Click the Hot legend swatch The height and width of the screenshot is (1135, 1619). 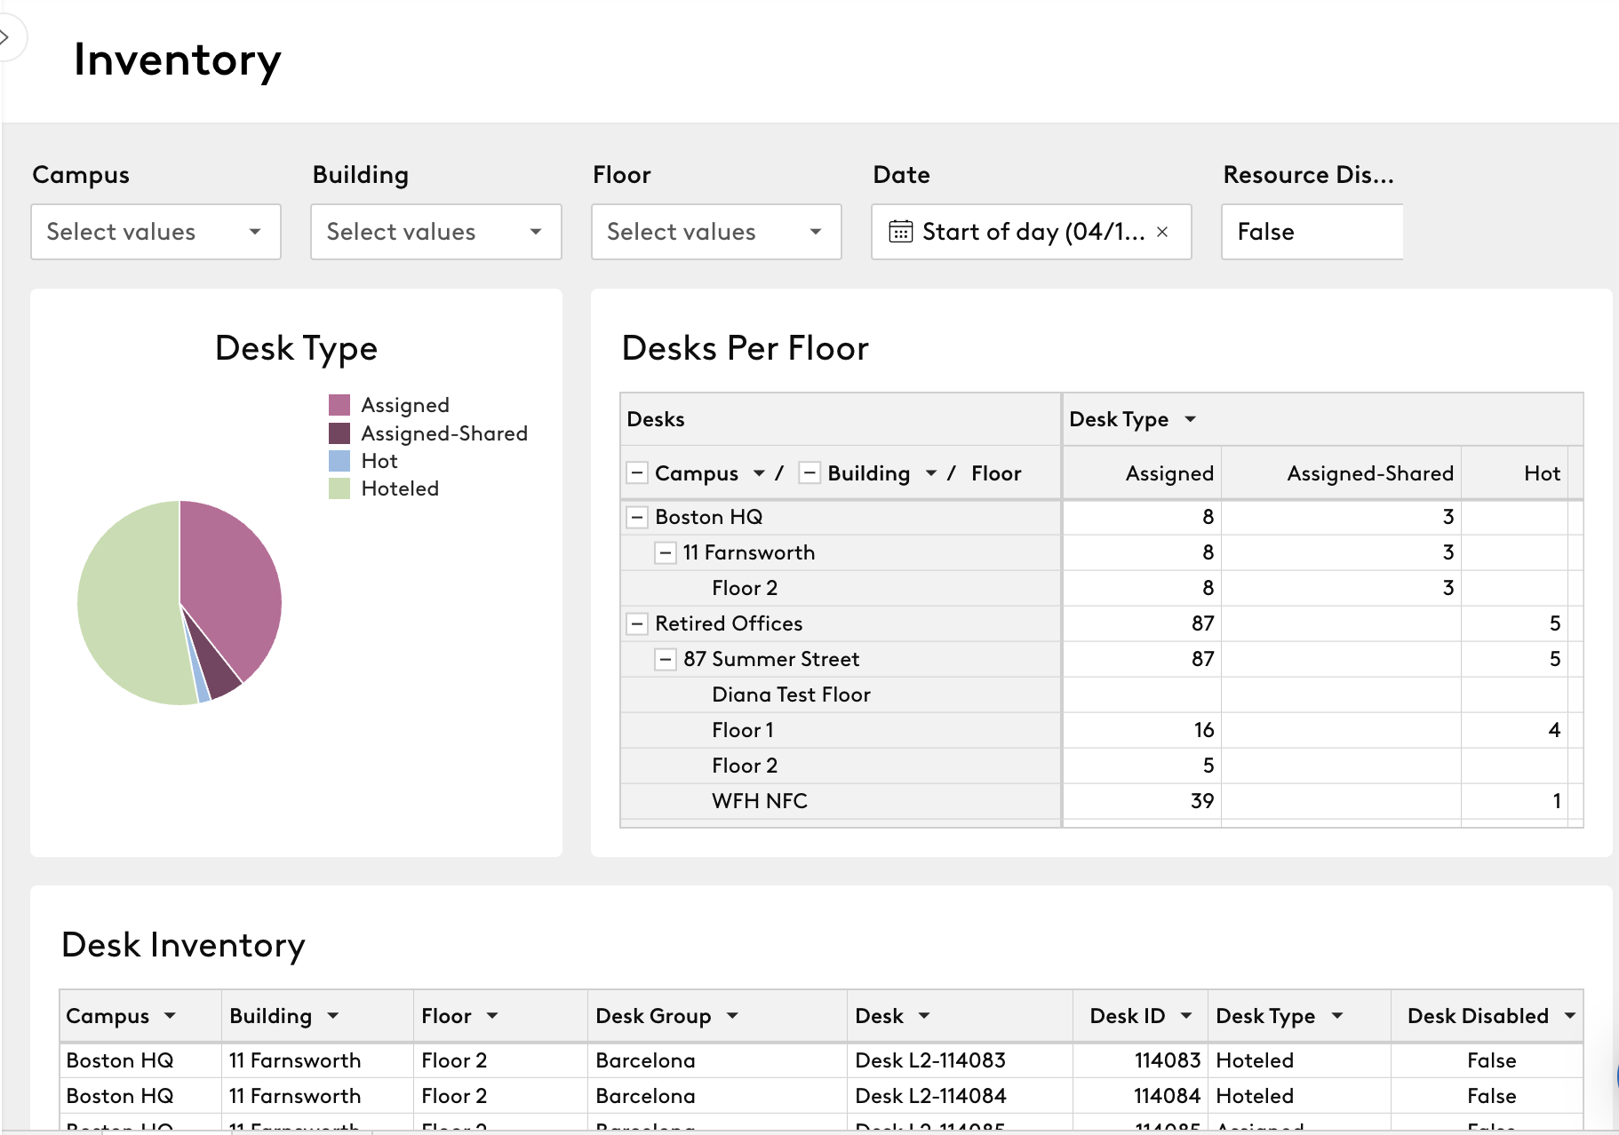(339, 461)
